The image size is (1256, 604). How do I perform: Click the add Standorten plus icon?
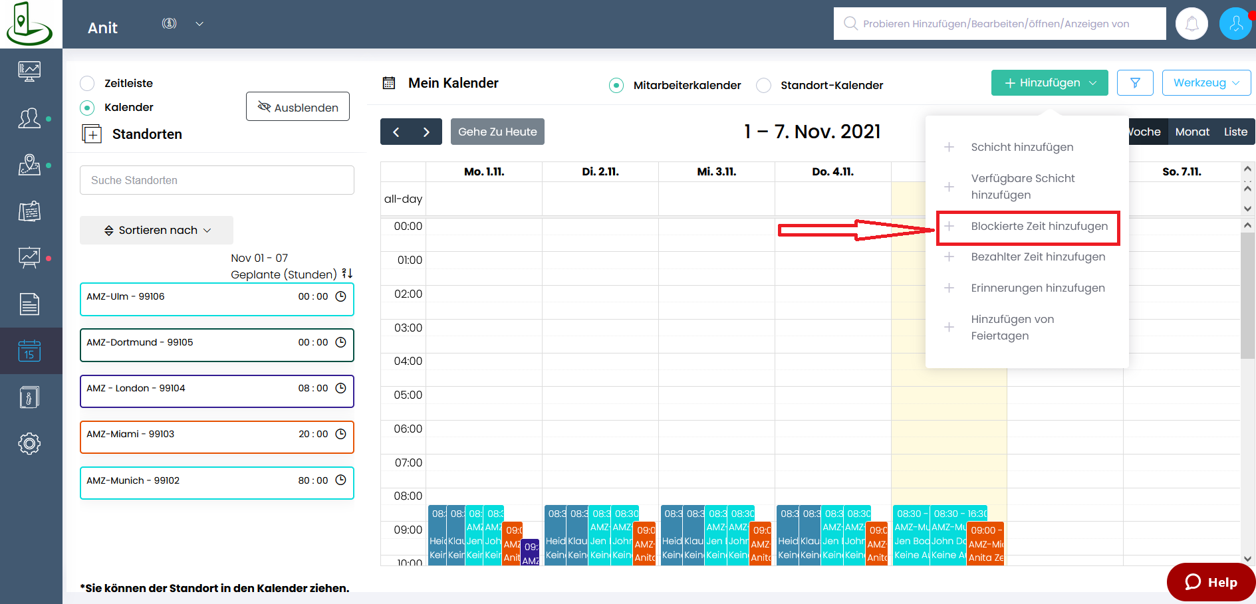tap(92, 134)
